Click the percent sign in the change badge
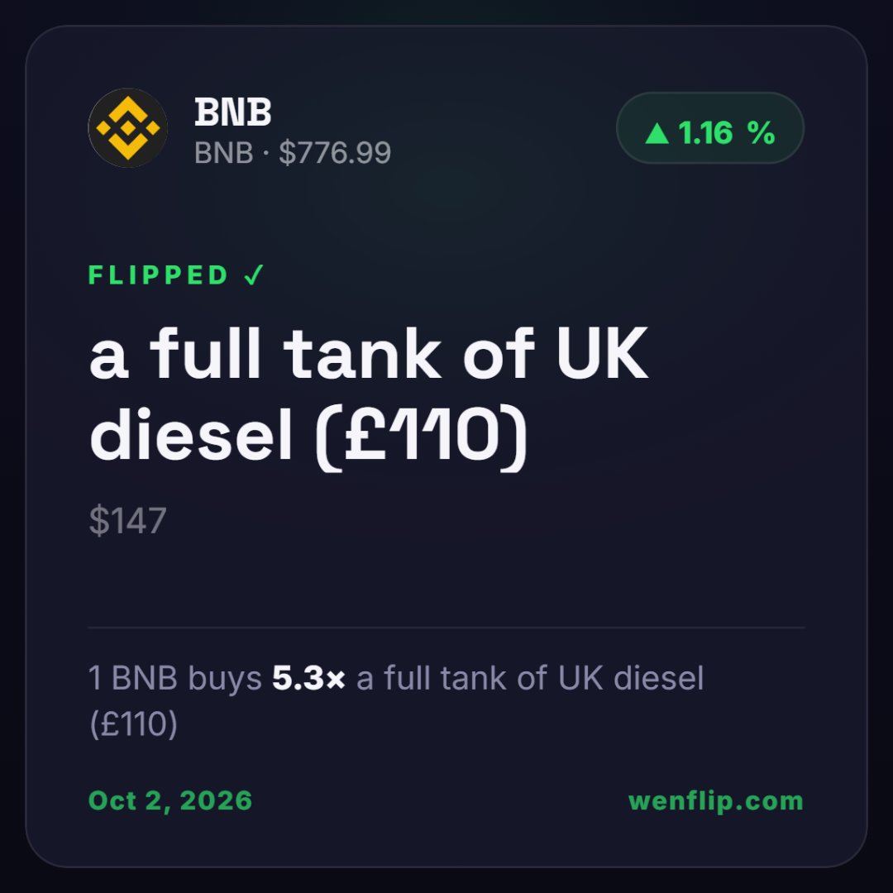Image resolution: width=893 pixels, height=893 pixels. [x=762, y=132]
